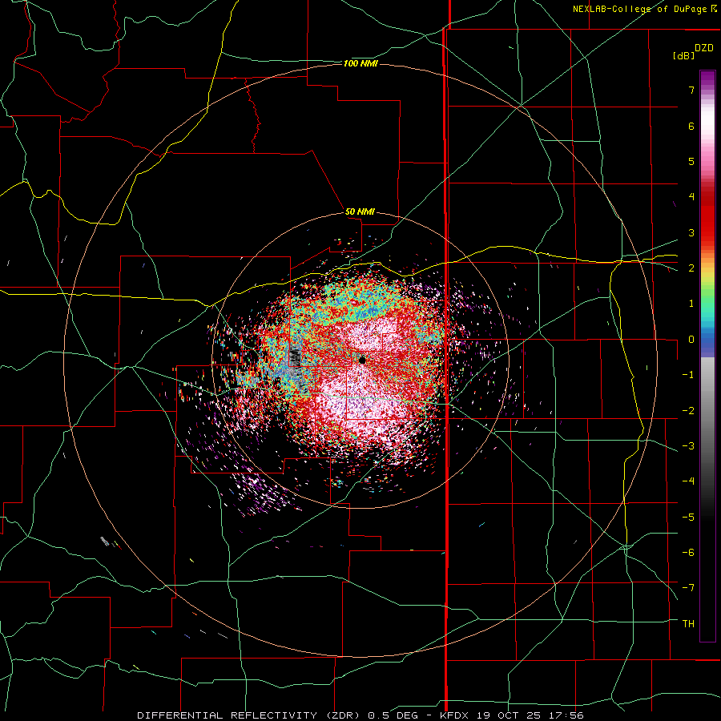
Task: Click the -4 value on the color scale
Action: click(688, 481)
